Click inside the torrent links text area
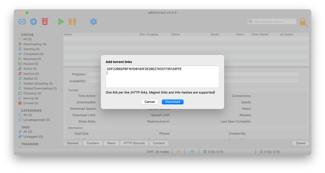325x173 pixels. coord(162,77)
